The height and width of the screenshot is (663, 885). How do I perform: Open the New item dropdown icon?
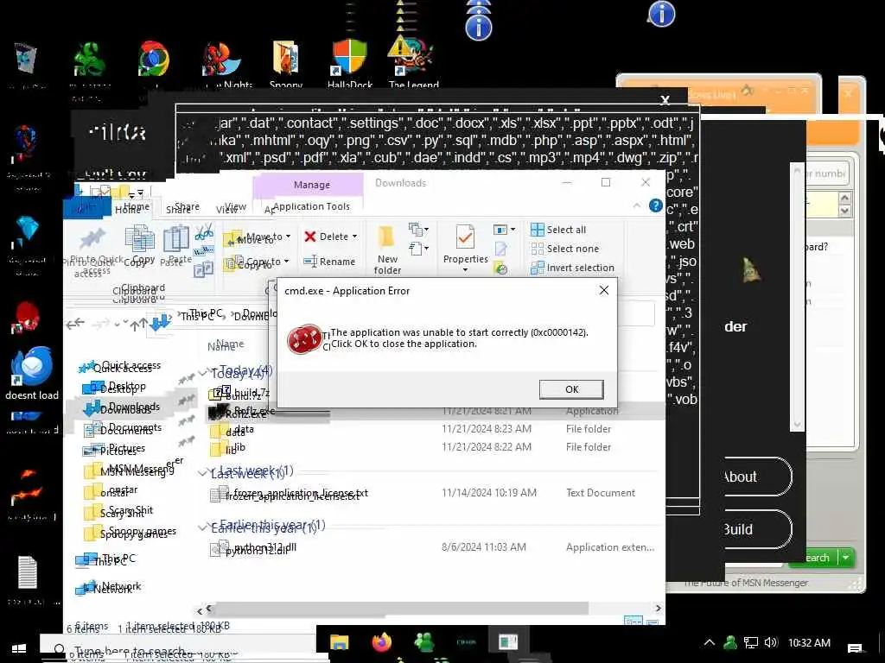point(418,229)
